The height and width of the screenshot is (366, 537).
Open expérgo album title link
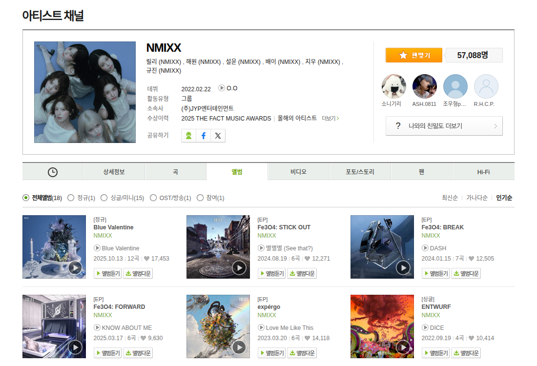pyautogui.click(x=269, y=307)
